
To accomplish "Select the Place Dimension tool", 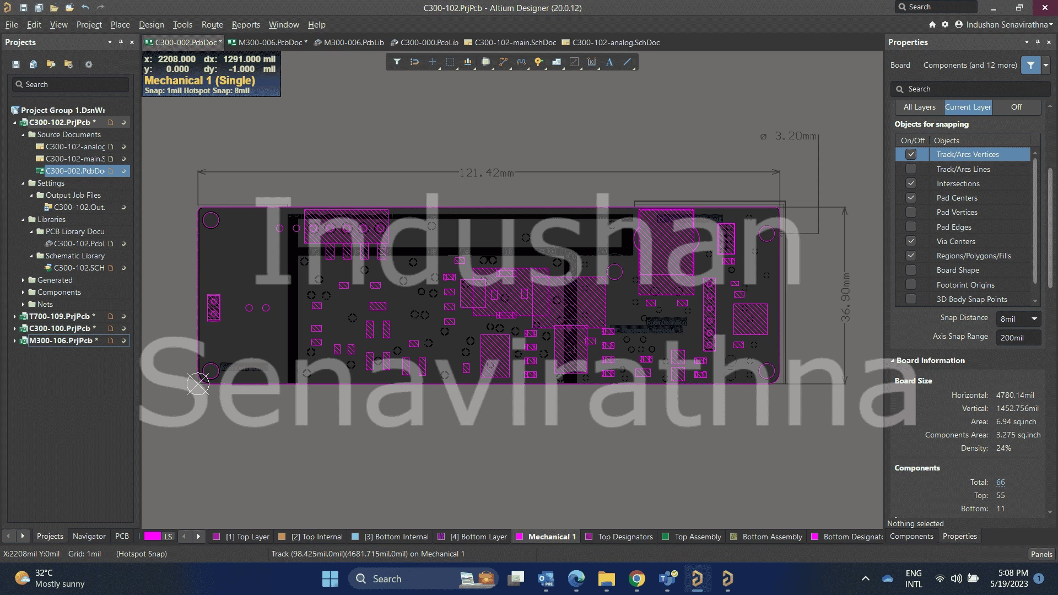I will (x=592, y=62).
